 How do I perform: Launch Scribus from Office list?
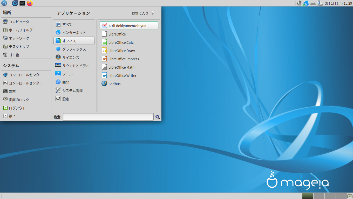(129, 84)
